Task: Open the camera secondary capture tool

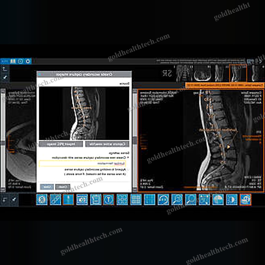Action: (x=82, y=200)
